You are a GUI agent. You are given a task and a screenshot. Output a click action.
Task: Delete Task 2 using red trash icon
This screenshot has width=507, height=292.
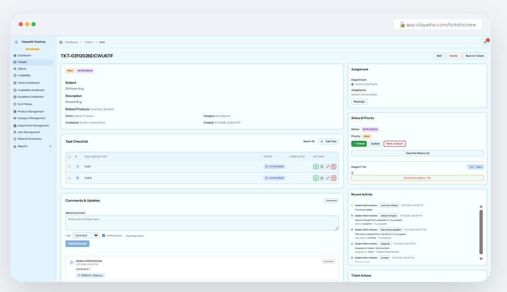[334, 178]
